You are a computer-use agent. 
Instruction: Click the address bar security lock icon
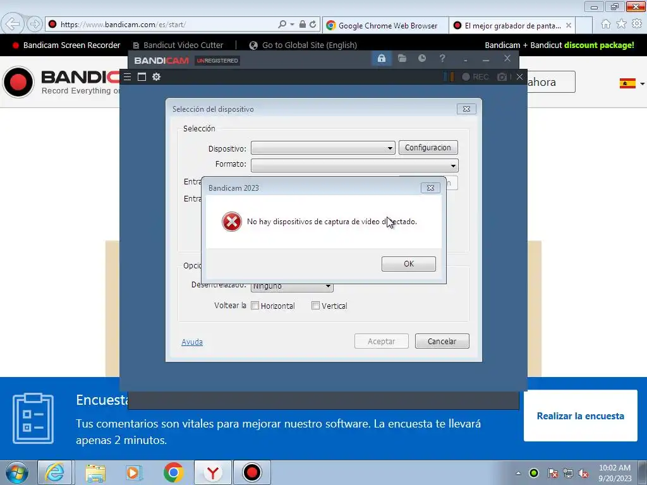pyautogui.click(x=303, y=25)
